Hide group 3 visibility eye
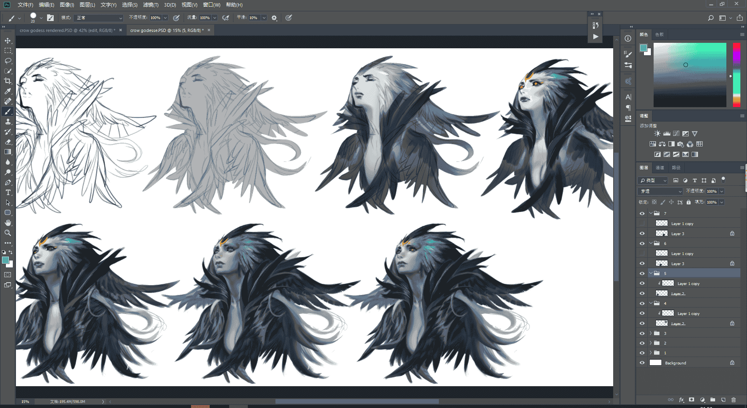 pyautogui.click(x=642, y=333)
